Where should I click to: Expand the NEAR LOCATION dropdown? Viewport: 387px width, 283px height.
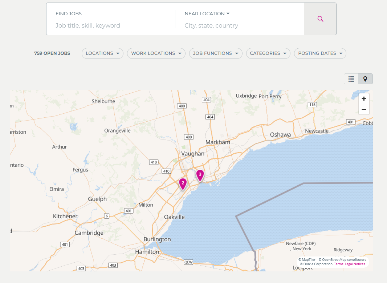[x=207, y=13]
